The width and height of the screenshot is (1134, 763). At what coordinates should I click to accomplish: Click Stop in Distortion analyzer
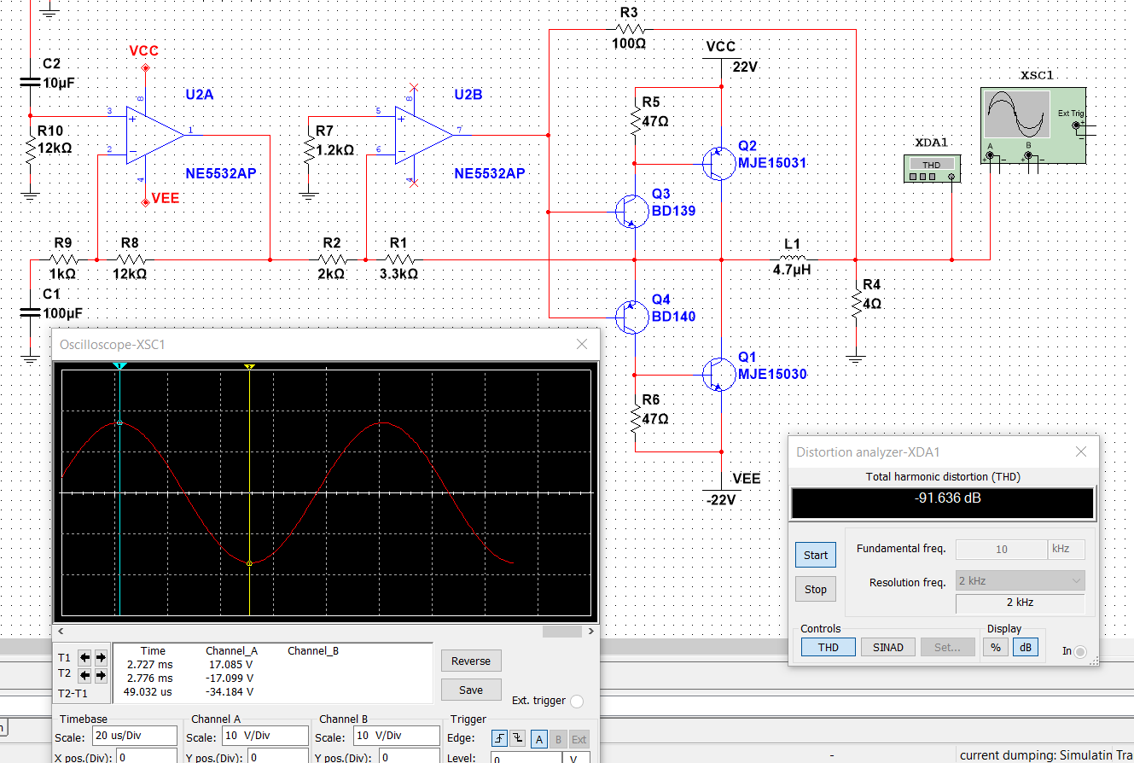[816, 589]
